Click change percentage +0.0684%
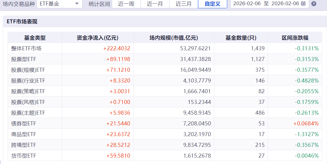The width and height of the screenshot is (327, 164). (306, 124)
